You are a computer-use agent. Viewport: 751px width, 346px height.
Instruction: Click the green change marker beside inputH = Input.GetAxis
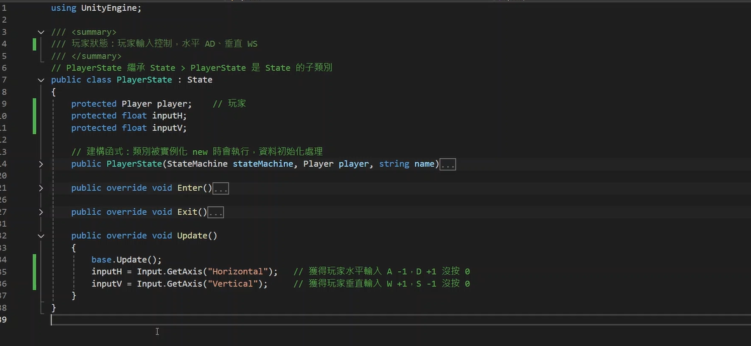click(34, 272)
